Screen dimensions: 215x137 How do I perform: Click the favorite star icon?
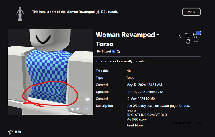11,132
